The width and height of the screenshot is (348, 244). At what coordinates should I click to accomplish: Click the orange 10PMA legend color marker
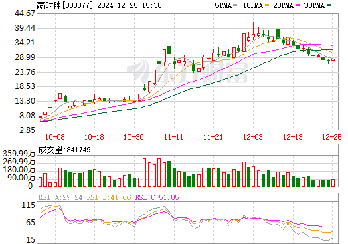click(267, 5)
